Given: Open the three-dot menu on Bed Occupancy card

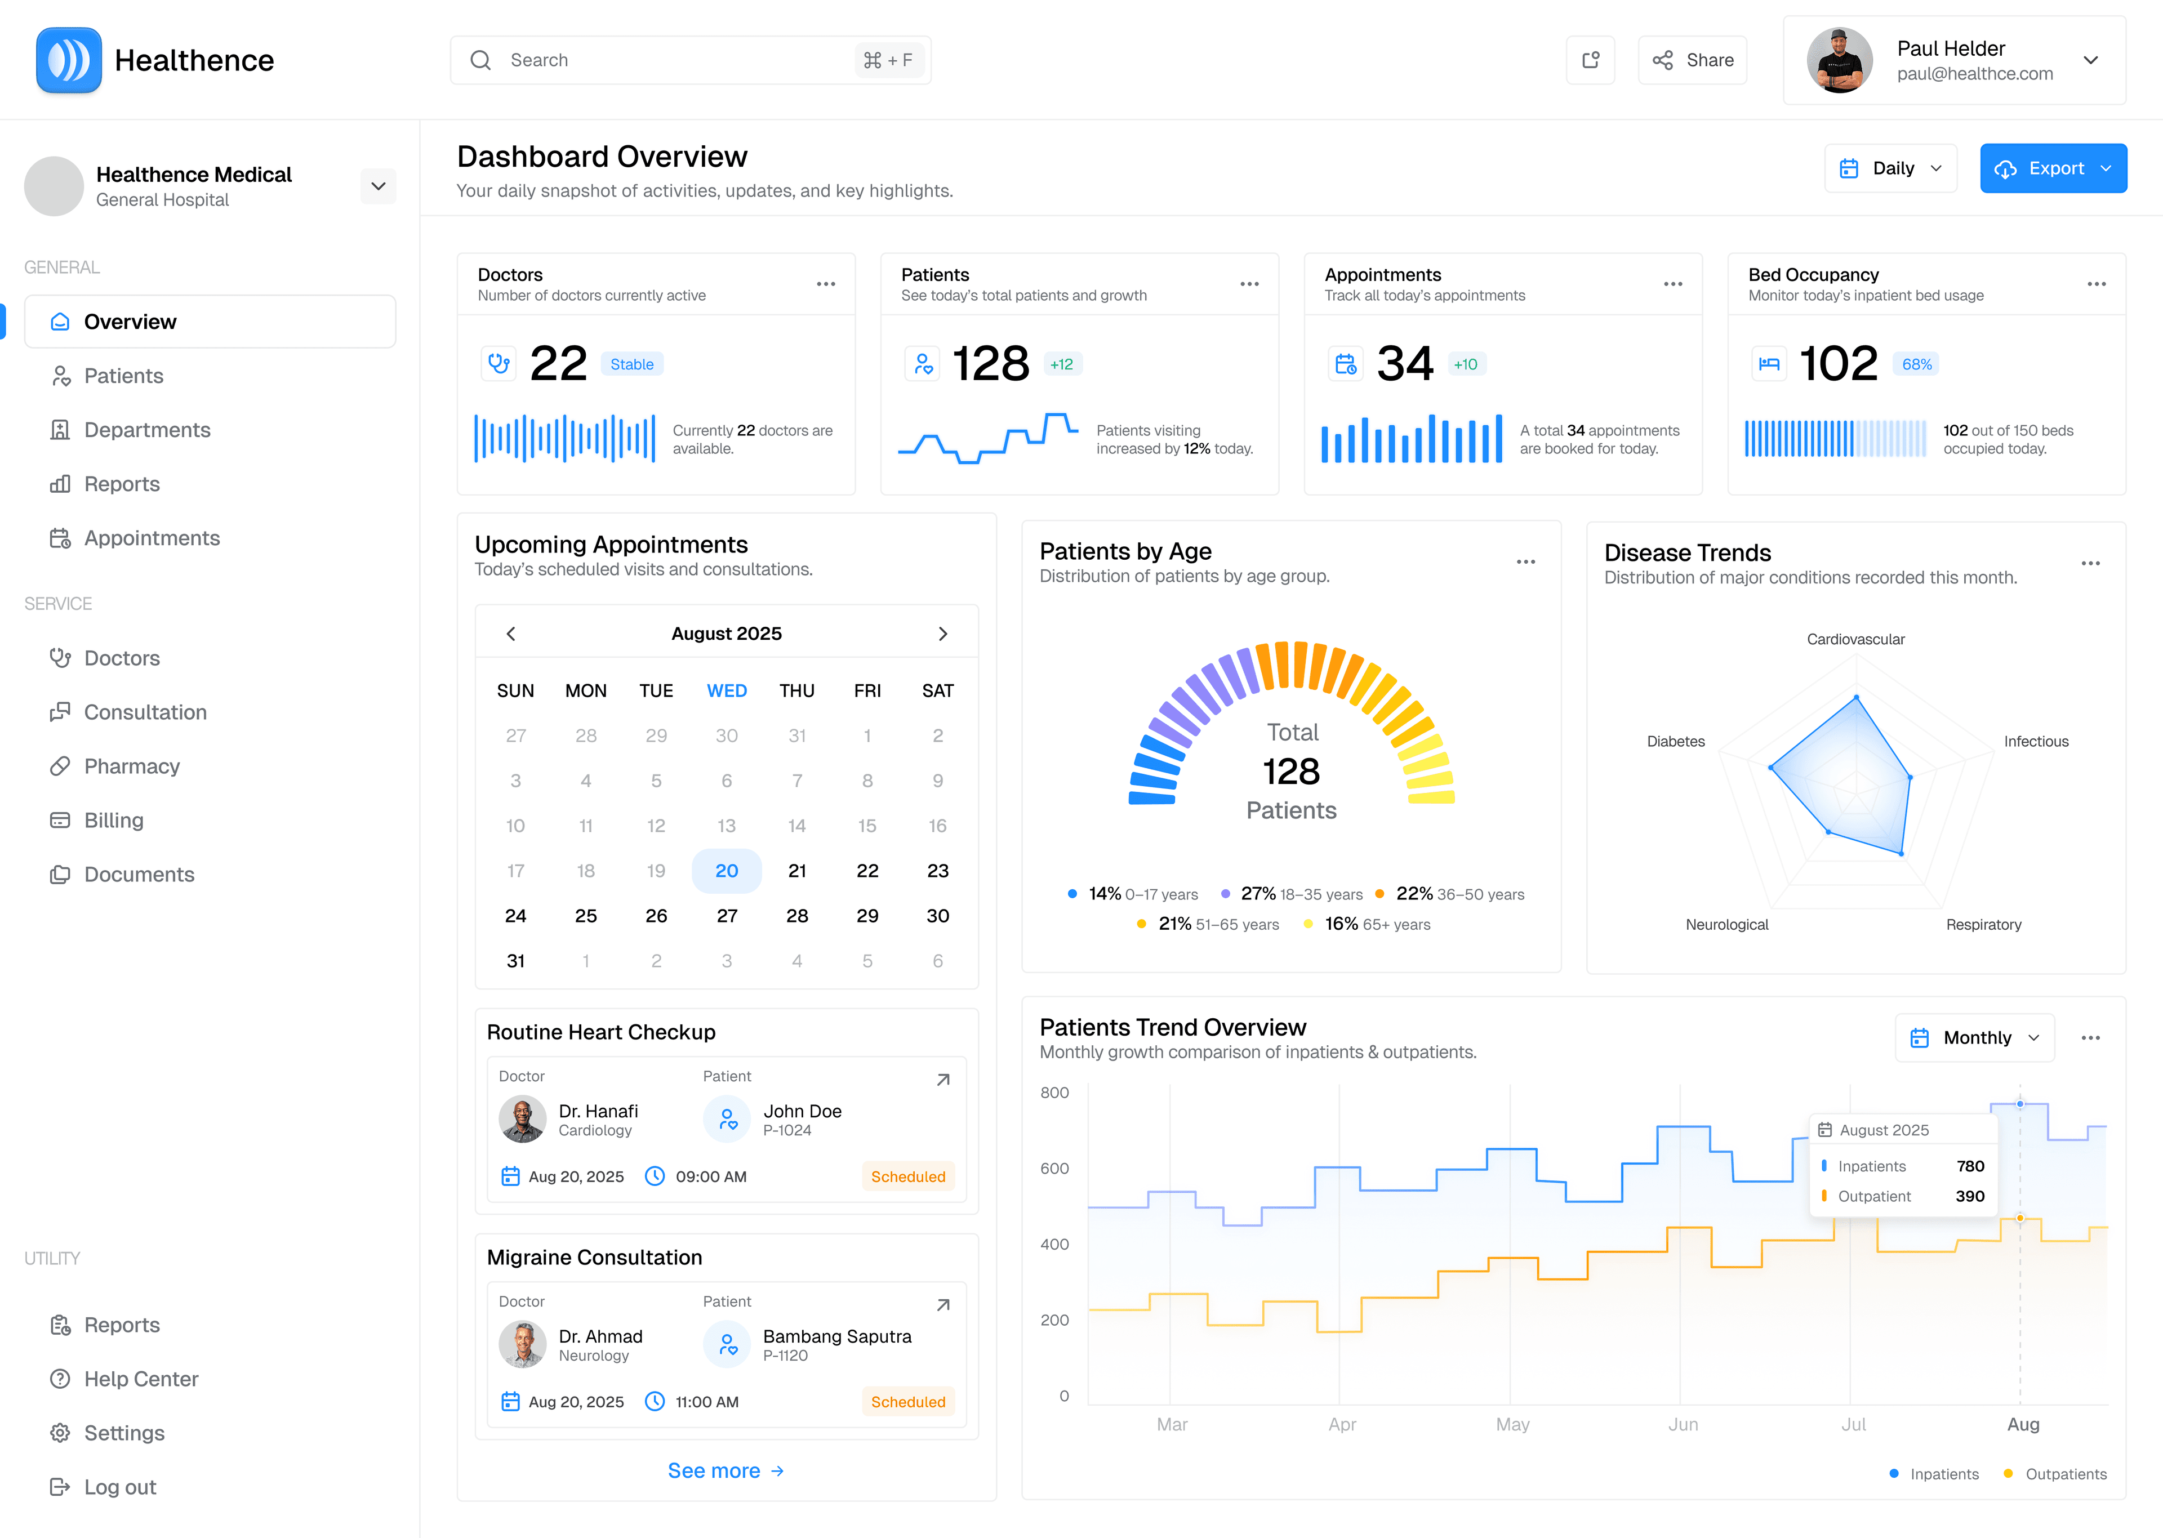Looking at the screenshot, I should click(2097, 284).
